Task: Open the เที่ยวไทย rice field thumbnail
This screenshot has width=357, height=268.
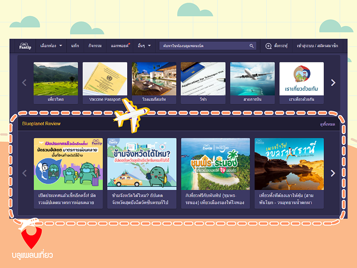Action: [56, 79]
